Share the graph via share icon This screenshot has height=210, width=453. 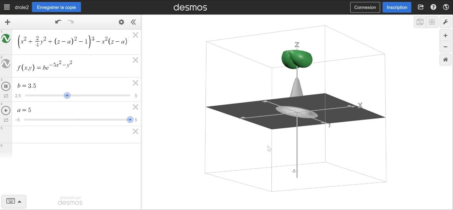tap(420, 7)
